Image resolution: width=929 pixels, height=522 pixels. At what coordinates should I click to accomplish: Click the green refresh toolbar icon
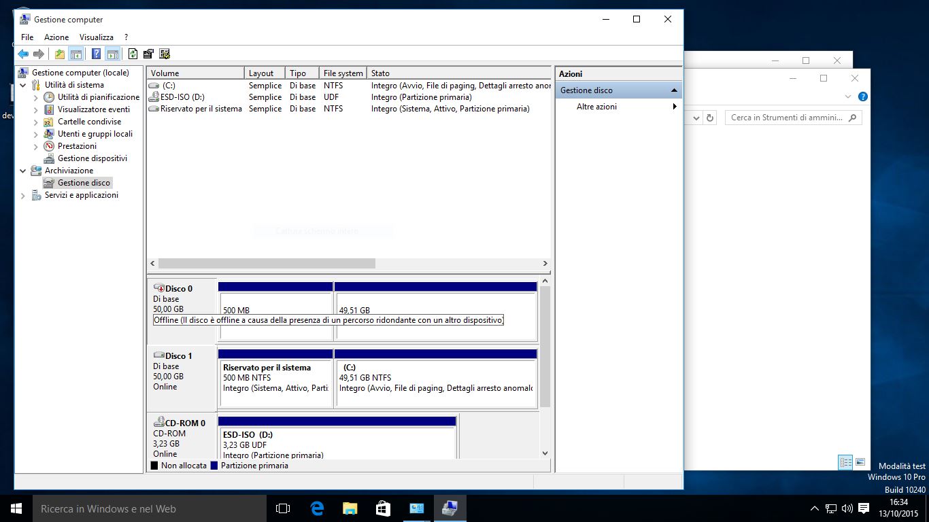point(133,54)
